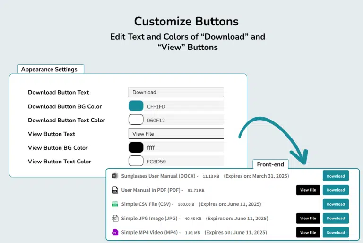Click the purple MP4 video icon
Image resolution: width=363 pixels, height=243 pixels.
coord(115,233)
